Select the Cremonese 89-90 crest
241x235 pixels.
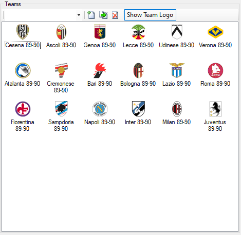point(61,70)
